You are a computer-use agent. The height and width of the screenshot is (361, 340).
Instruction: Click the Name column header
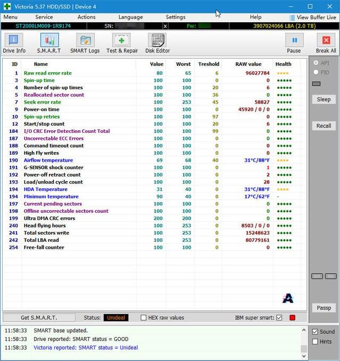(x=41, y=64)
